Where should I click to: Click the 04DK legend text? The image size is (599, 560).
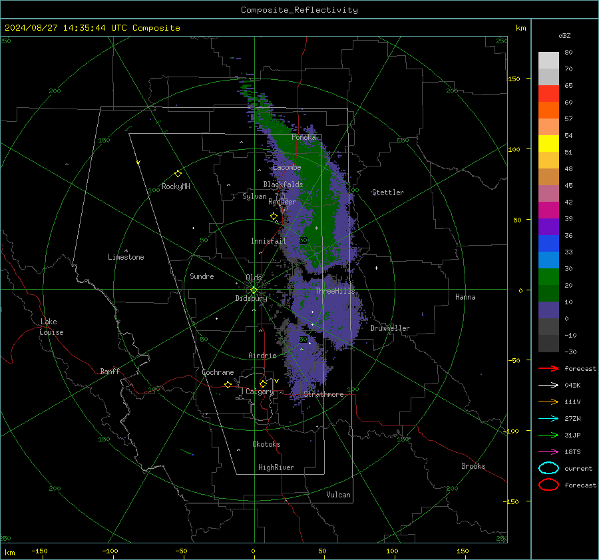(x=572, y=386)
